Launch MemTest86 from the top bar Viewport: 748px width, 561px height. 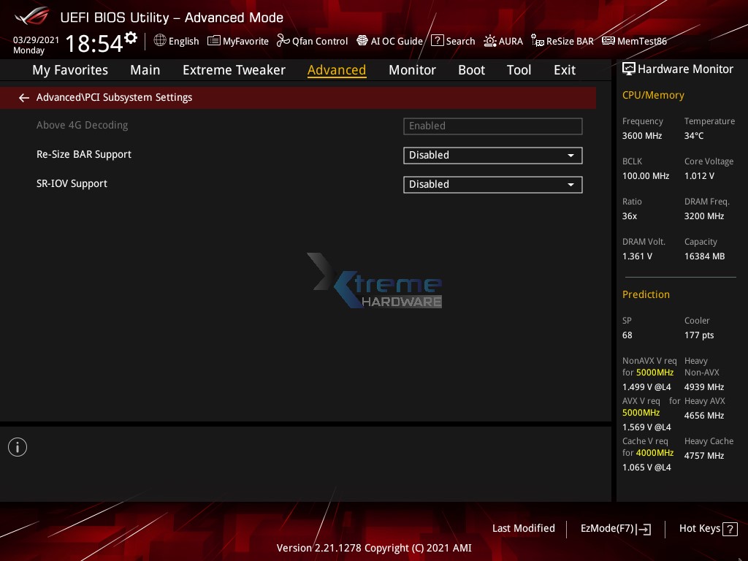635,41
